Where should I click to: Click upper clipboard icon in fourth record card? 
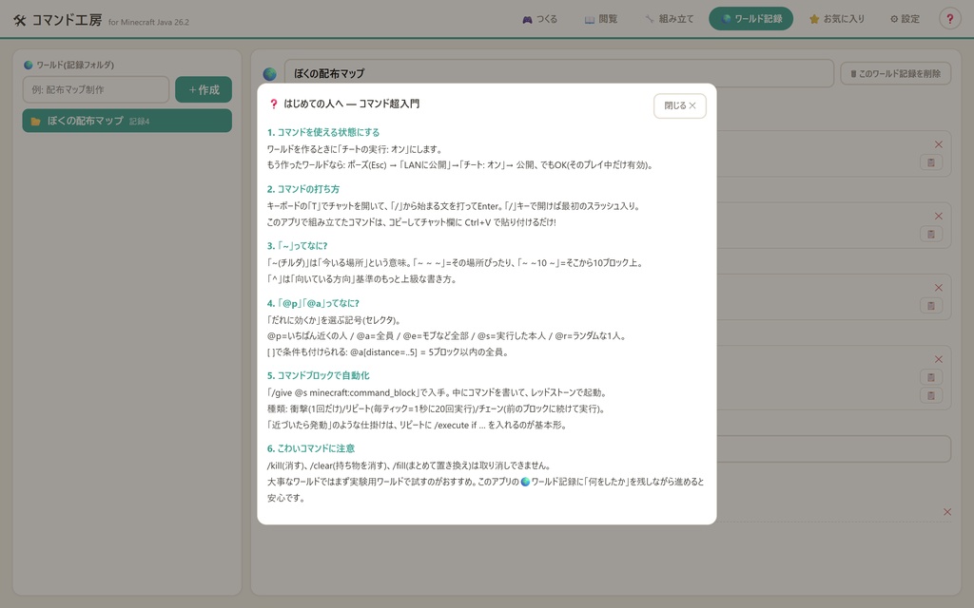931,377
